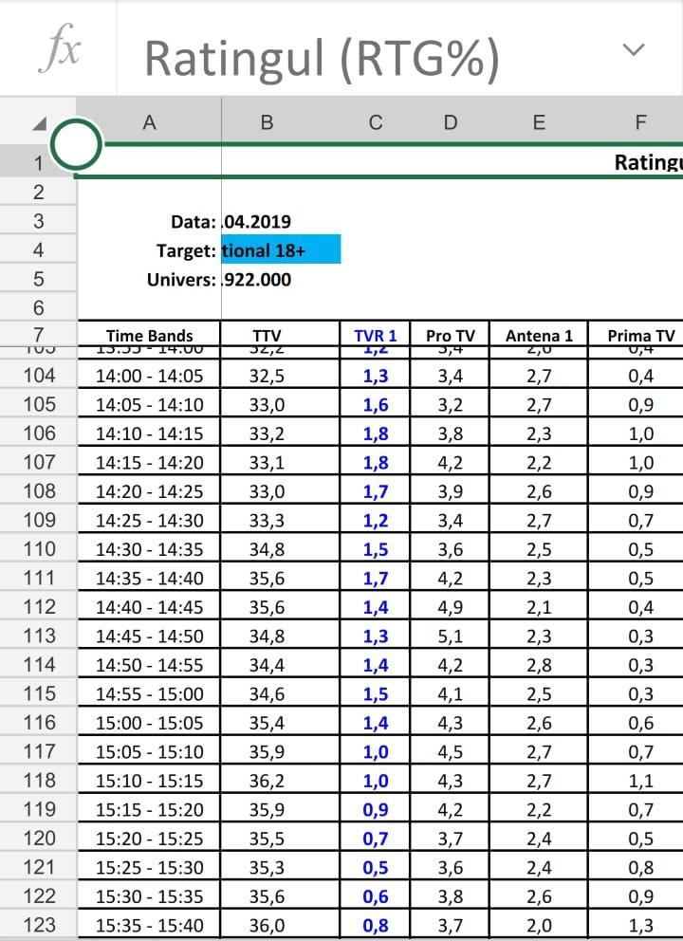683x941 pixels.
Task: Click the formula bar text Ratingul (RTG%)
Action: (322, 59)
